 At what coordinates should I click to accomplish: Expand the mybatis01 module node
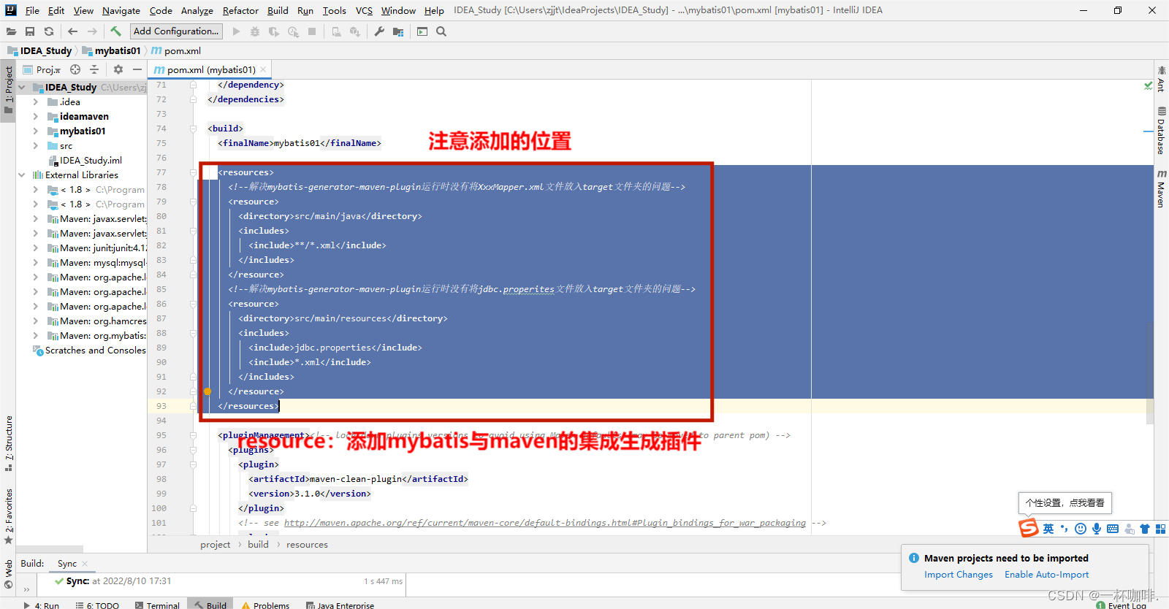[x=36, y=131]
